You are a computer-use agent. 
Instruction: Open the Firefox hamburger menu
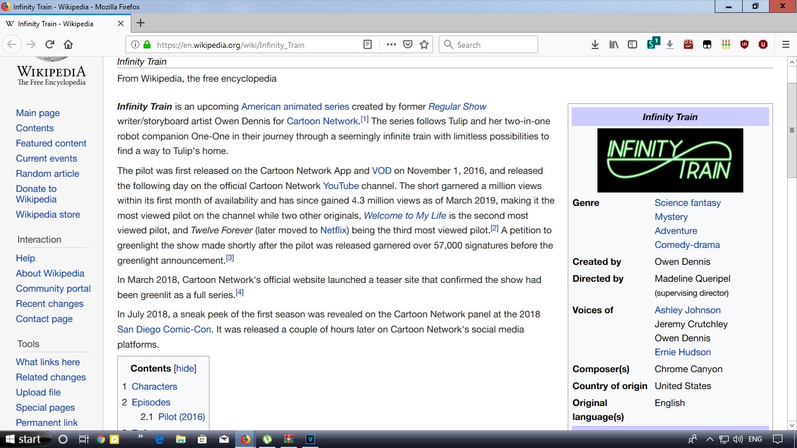tap(785, 44)
